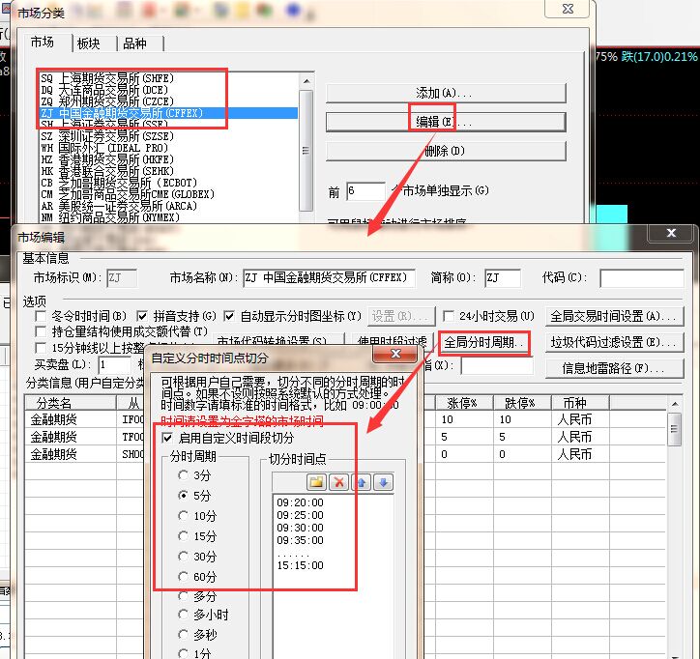This screenshot has width=700, height=659.
Task: Click the 添加(A)... button
Action: [445, 94]
